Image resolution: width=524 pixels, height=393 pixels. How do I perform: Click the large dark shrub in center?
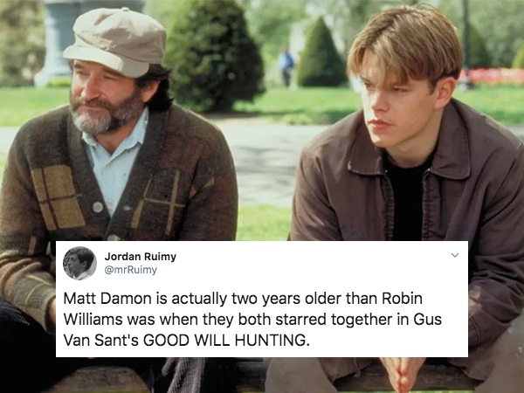pyautogui.click(x=214, y=59)
